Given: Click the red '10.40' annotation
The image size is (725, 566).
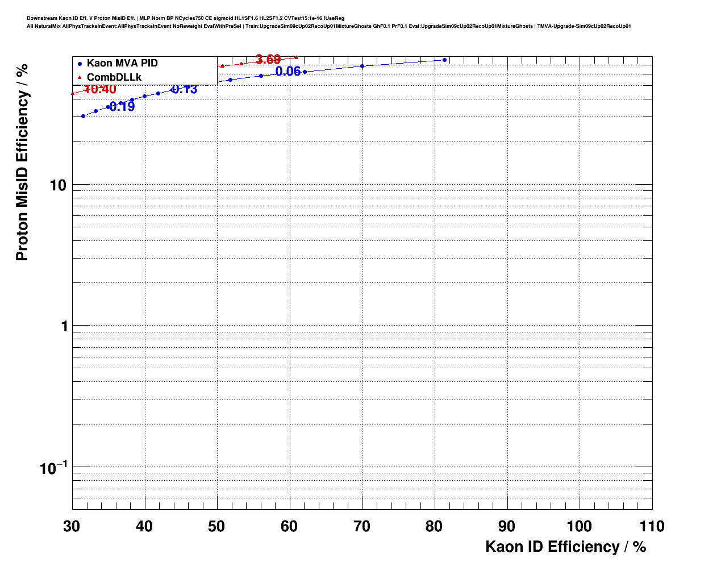Looking at the screenshot, I should click(x=100, y=89).
